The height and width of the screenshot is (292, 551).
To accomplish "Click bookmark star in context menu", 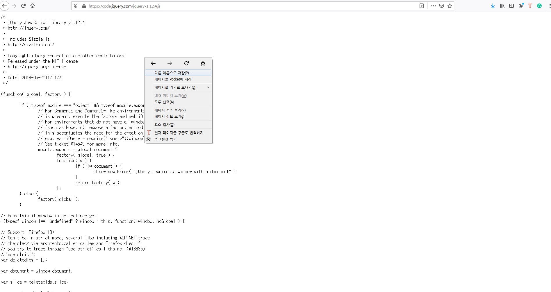I will 203,63.
